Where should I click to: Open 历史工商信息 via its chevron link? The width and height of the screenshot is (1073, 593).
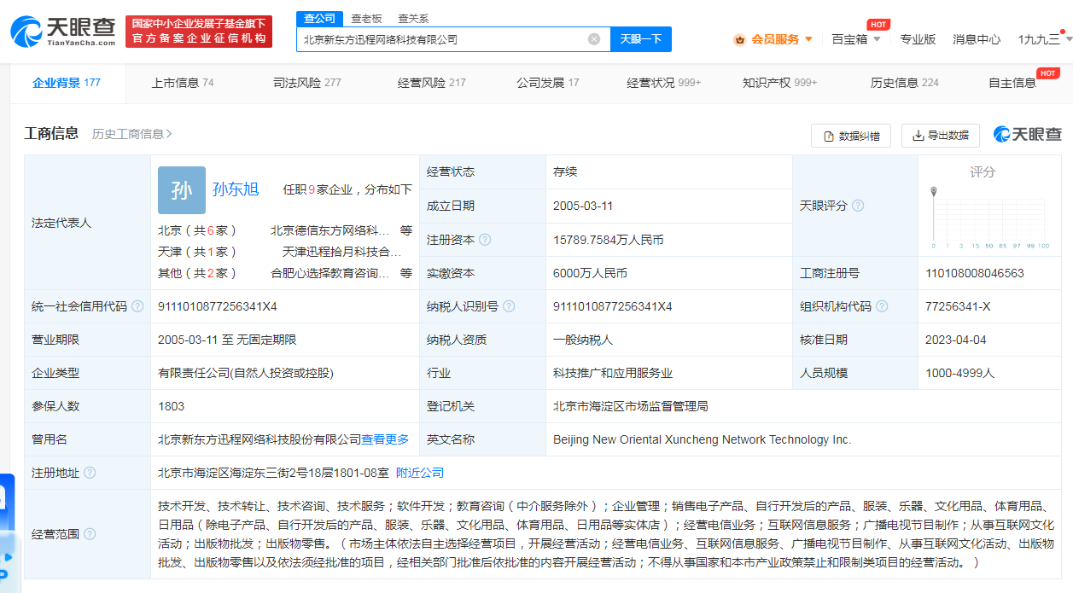tap(132, 134)
